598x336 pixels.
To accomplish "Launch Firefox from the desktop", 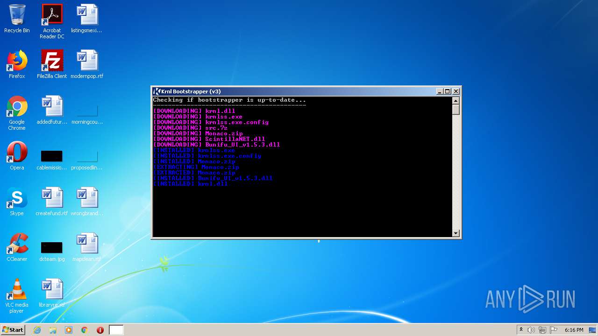I will point(17,64).
